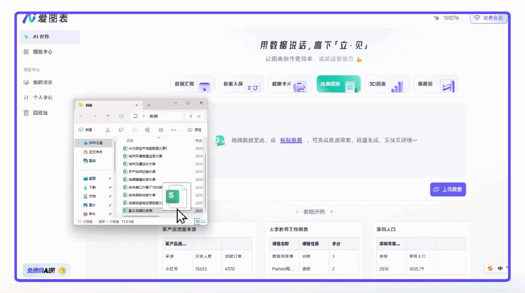Open the ... more options menu in Explorer
This screenshot has height=293, width=525.
tap(173, 130)
